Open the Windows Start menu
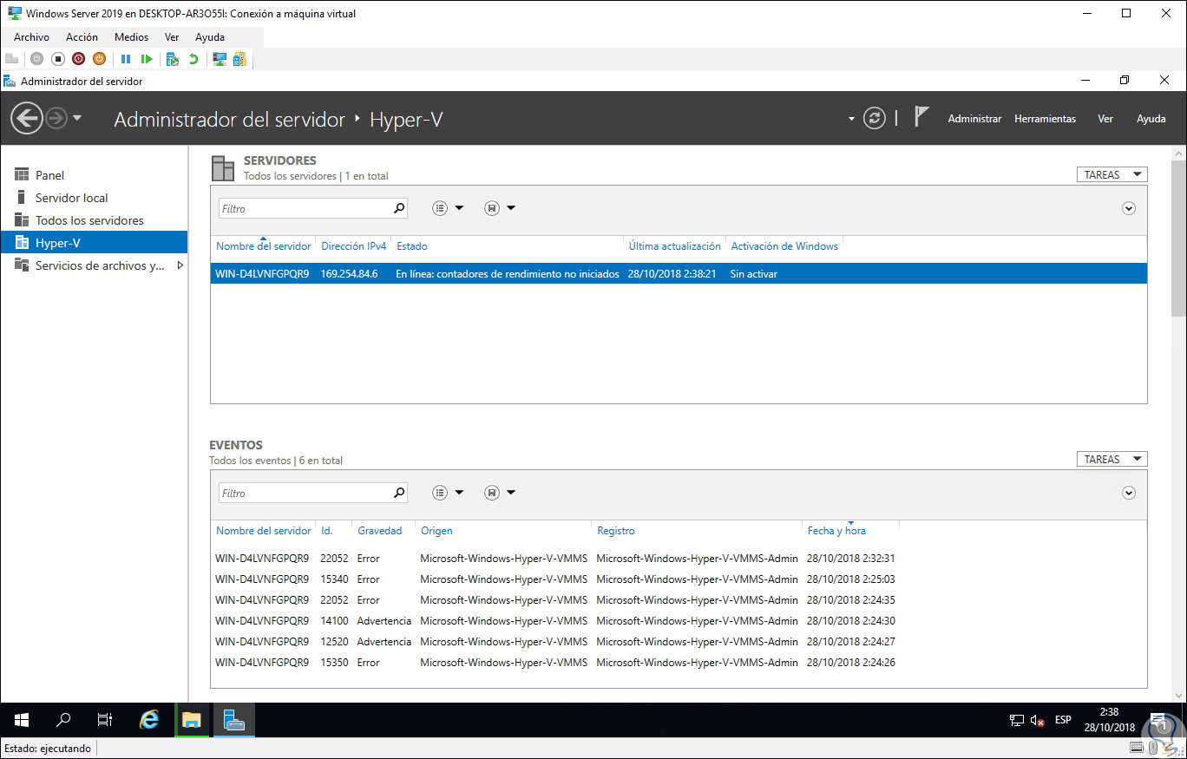1187x759 pixels. 22,720
